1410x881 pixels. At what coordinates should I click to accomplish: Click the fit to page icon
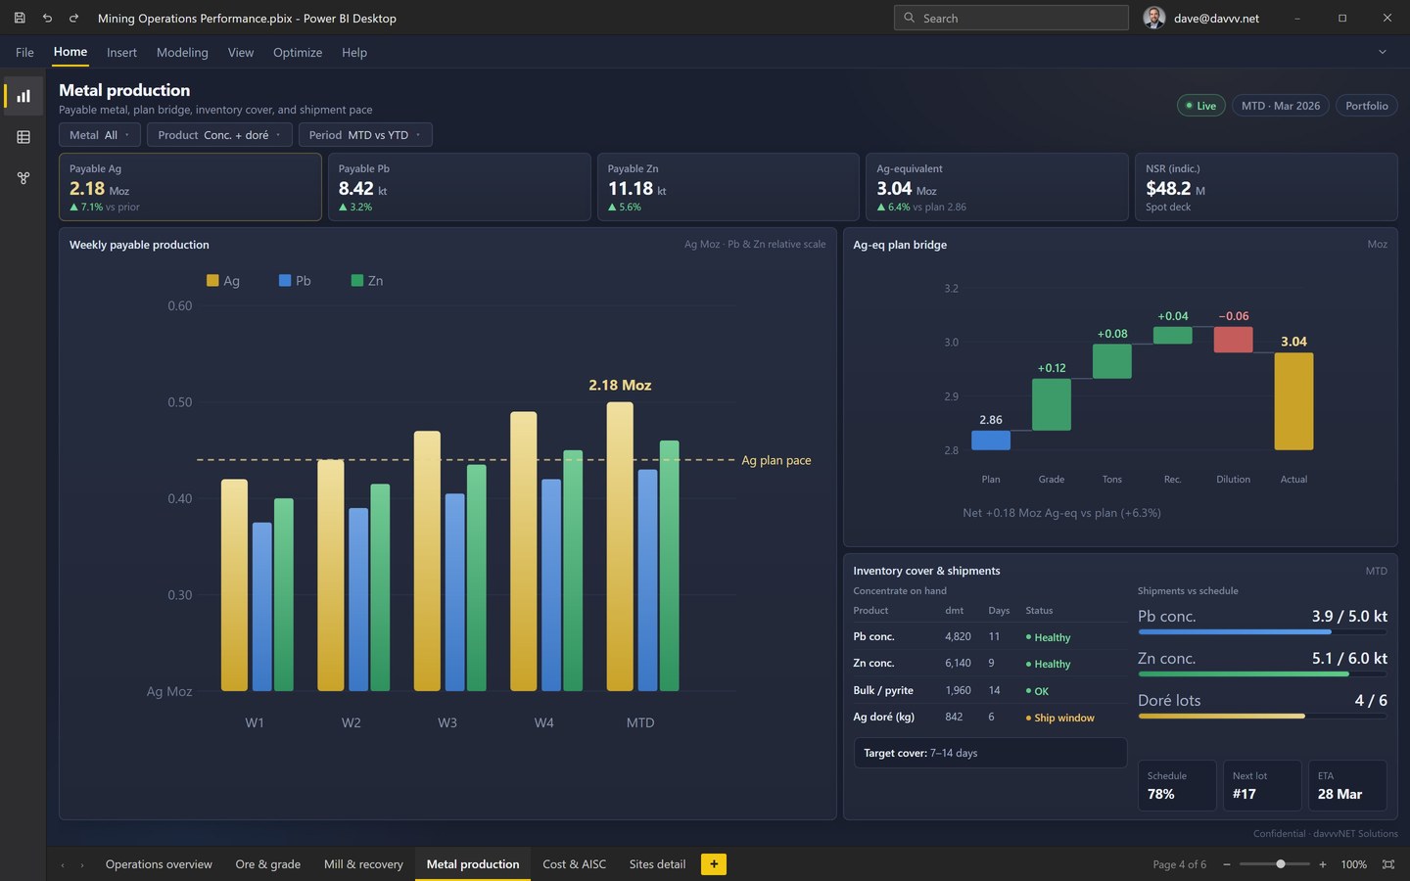click(x=1387, y=864)
